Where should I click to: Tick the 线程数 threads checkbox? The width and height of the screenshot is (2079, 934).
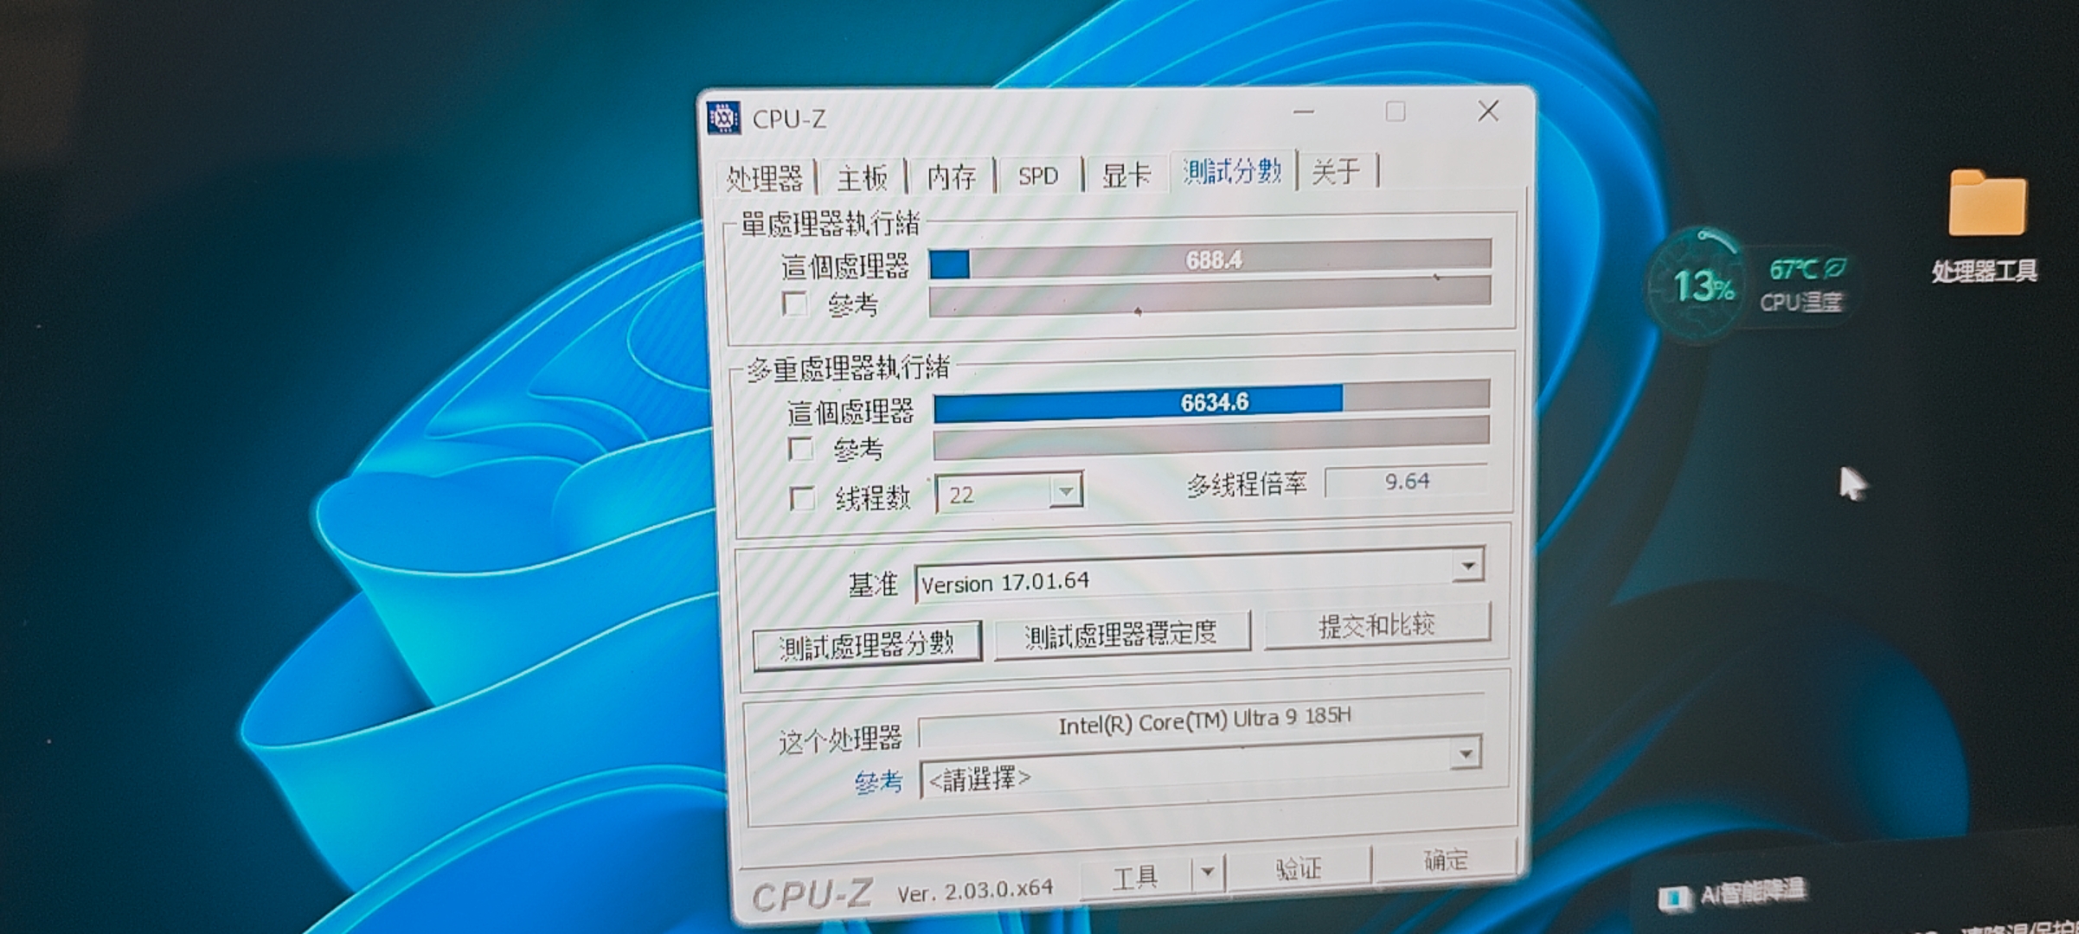[802, 499]
